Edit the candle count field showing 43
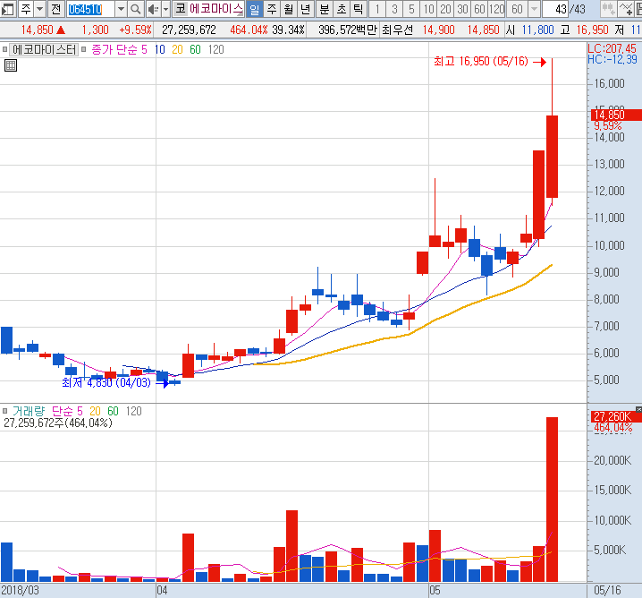Viewport: 642px width, 598px height. tap(557, 9)
